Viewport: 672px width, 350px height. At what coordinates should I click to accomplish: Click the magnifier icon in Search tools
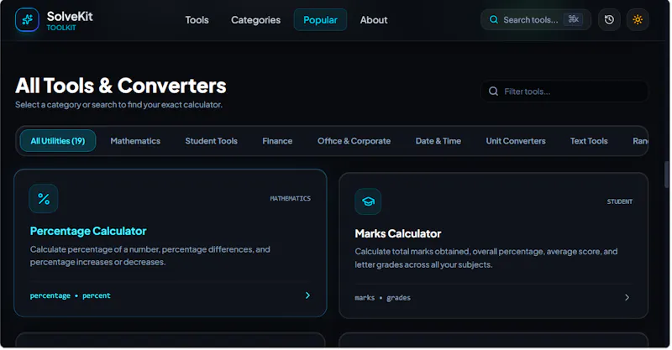(494, 19)
